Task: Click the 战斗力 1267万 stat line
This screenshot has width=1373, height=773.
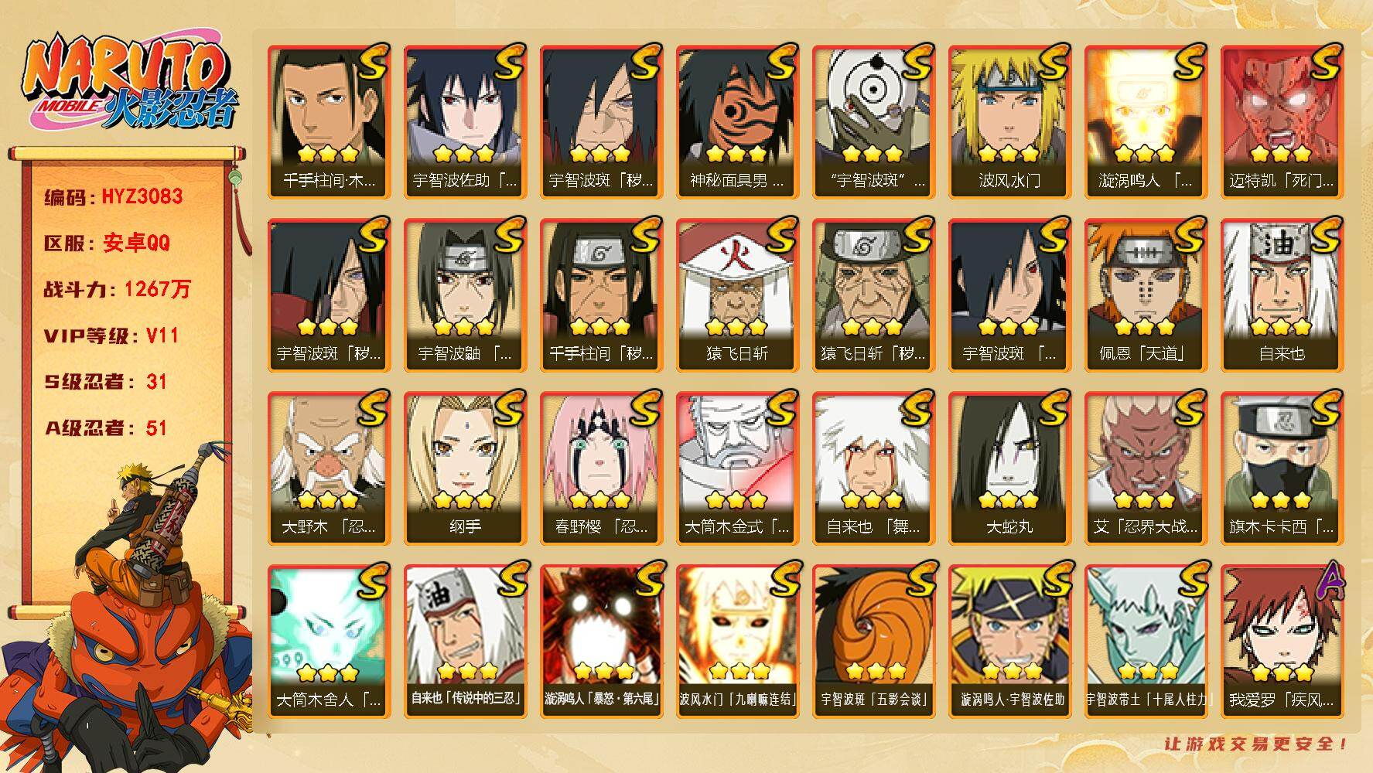Action: click(117, 289)
